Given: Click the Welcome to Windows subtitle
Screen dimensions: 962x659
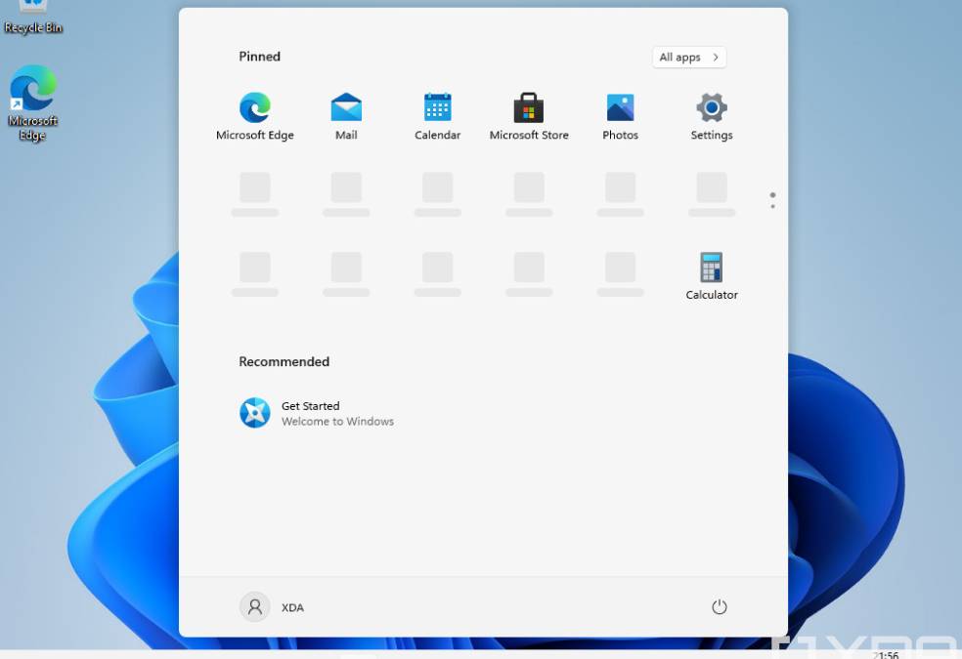Looking at the screenshot, I should tap(337, 422).
